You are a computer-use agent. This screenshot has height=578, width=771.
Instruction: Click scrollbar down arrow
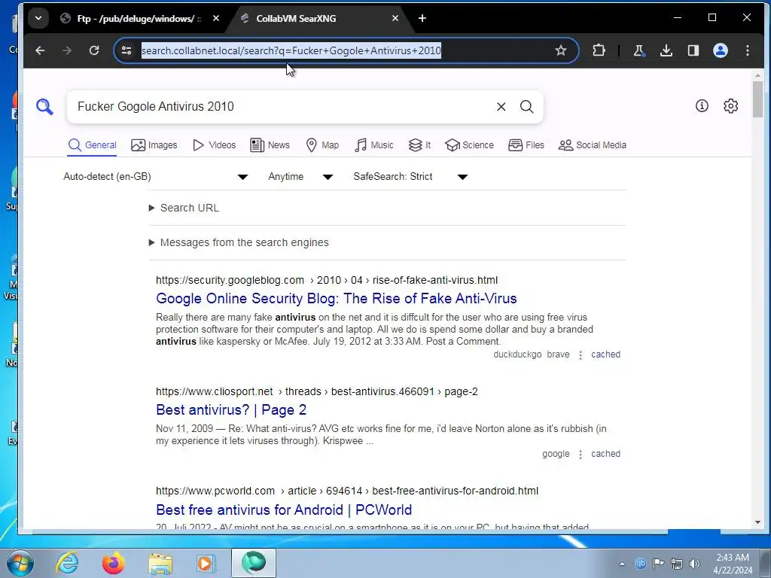757,522
